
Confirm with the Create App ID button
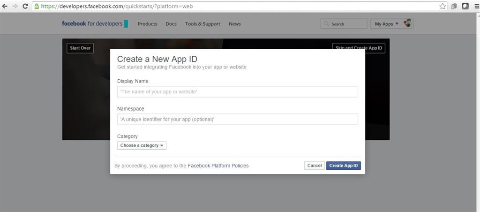point(344,166)
